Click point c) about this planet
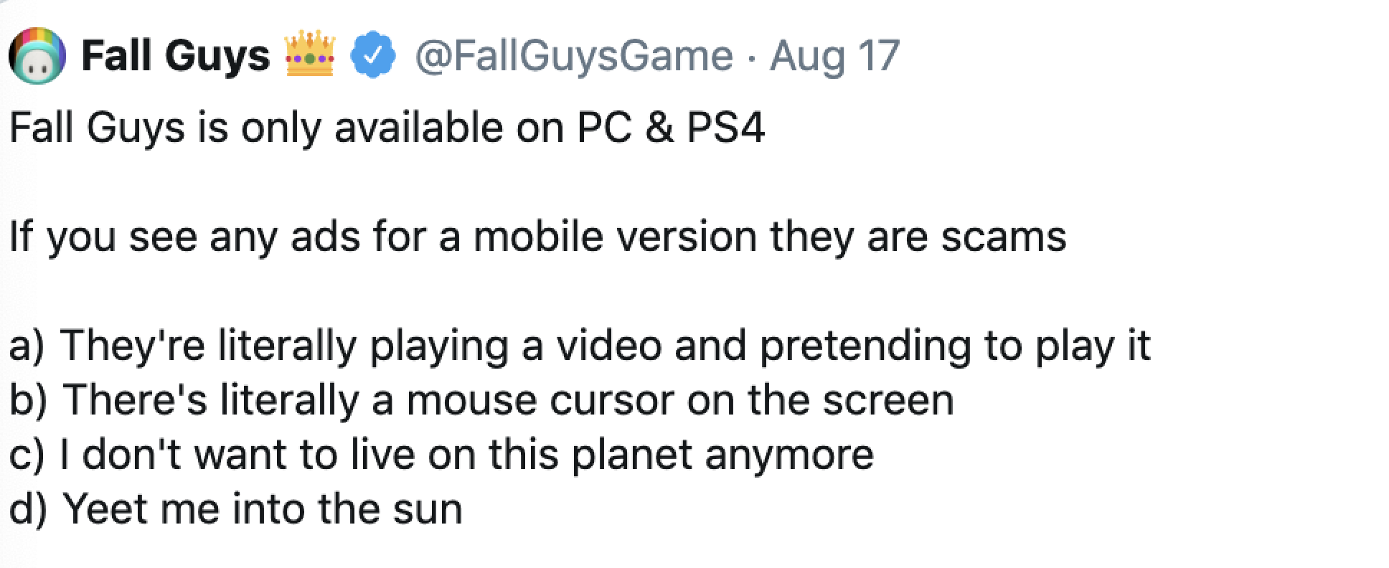 441,455
